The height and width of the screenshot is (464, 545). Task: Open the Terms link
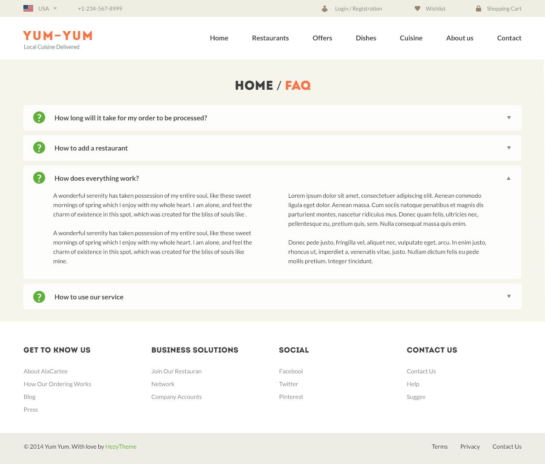[439, 447]
